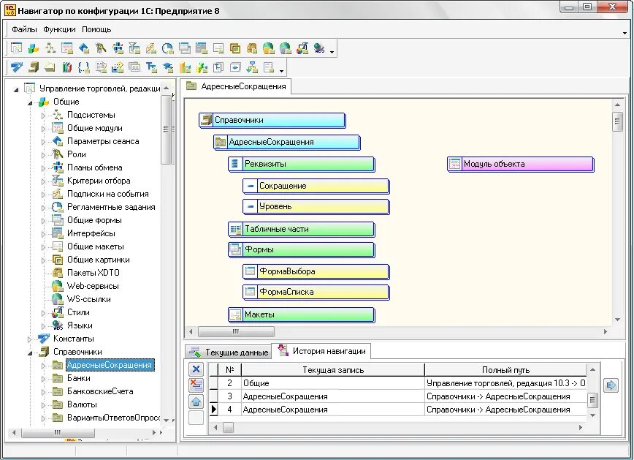Click the Планы счетов toolbar icon
The height and width of the screenshot is (460, 634).
(151, 67)
